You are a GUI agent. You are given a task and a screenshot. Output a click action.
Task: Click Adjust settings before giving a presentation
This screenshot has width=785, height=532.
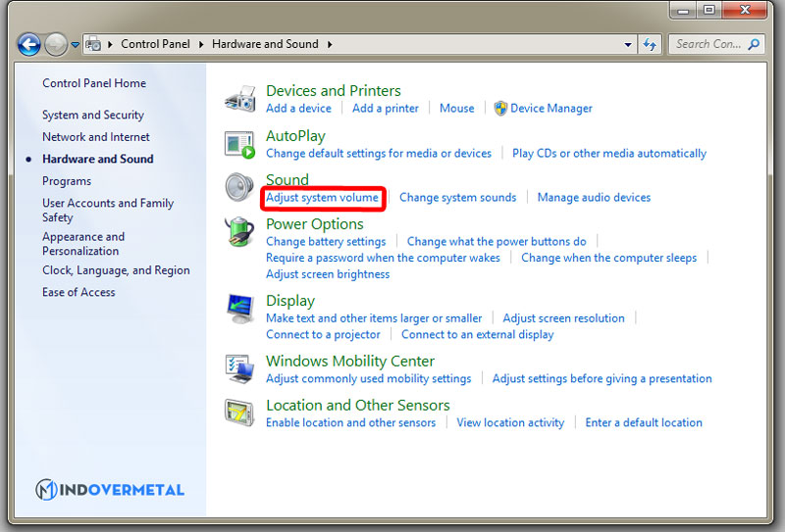[x=602, y=378]
